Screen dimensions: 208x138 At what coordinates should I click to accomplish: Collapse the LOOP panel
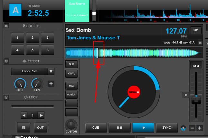(x=6, y=97)
